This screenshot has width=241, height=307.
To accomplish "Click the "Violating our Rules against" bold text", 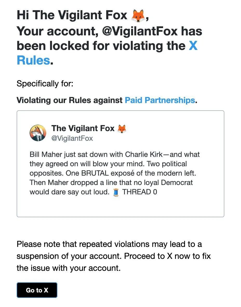I will pyautogui.click(x=69, y=100).
